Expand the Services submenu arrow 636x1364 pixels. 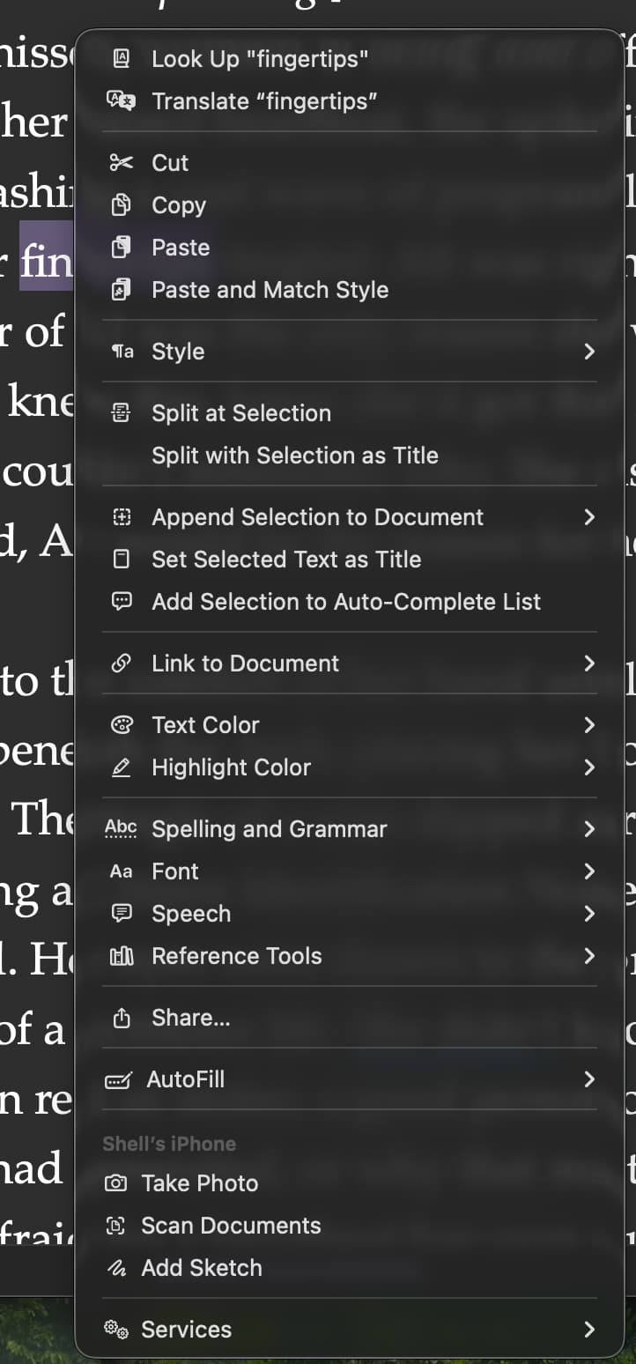589,1330
